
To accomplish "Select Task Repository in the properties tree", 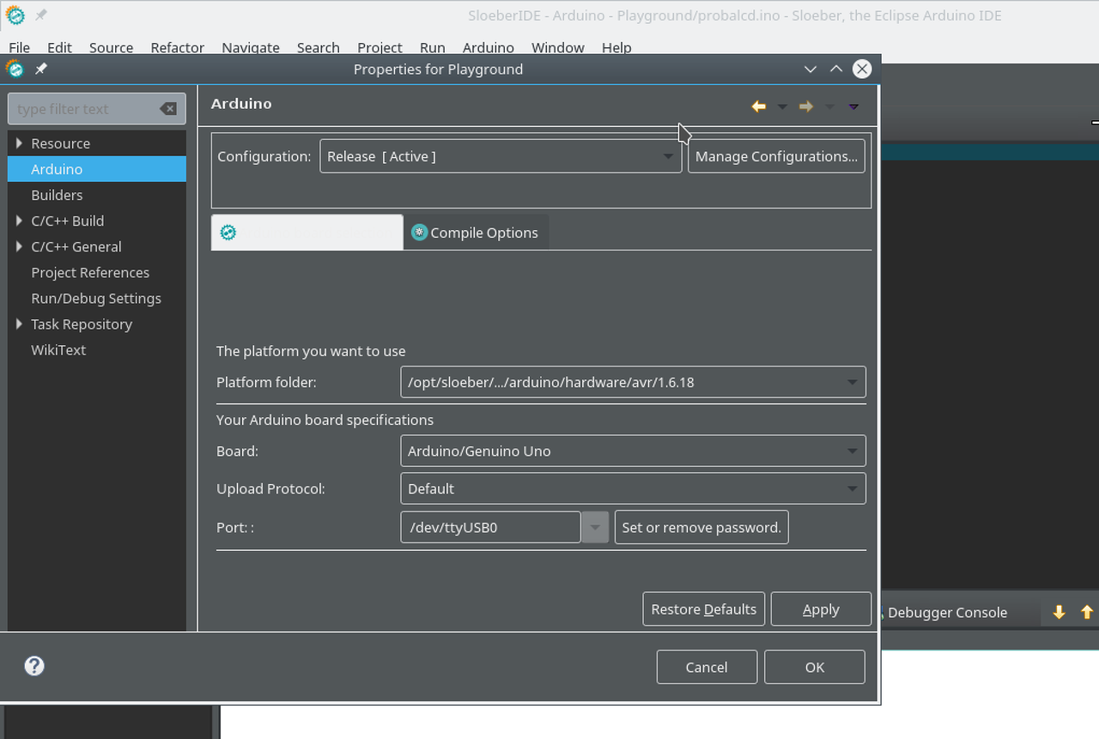I will pyautogui.click(x=82, y=324).
